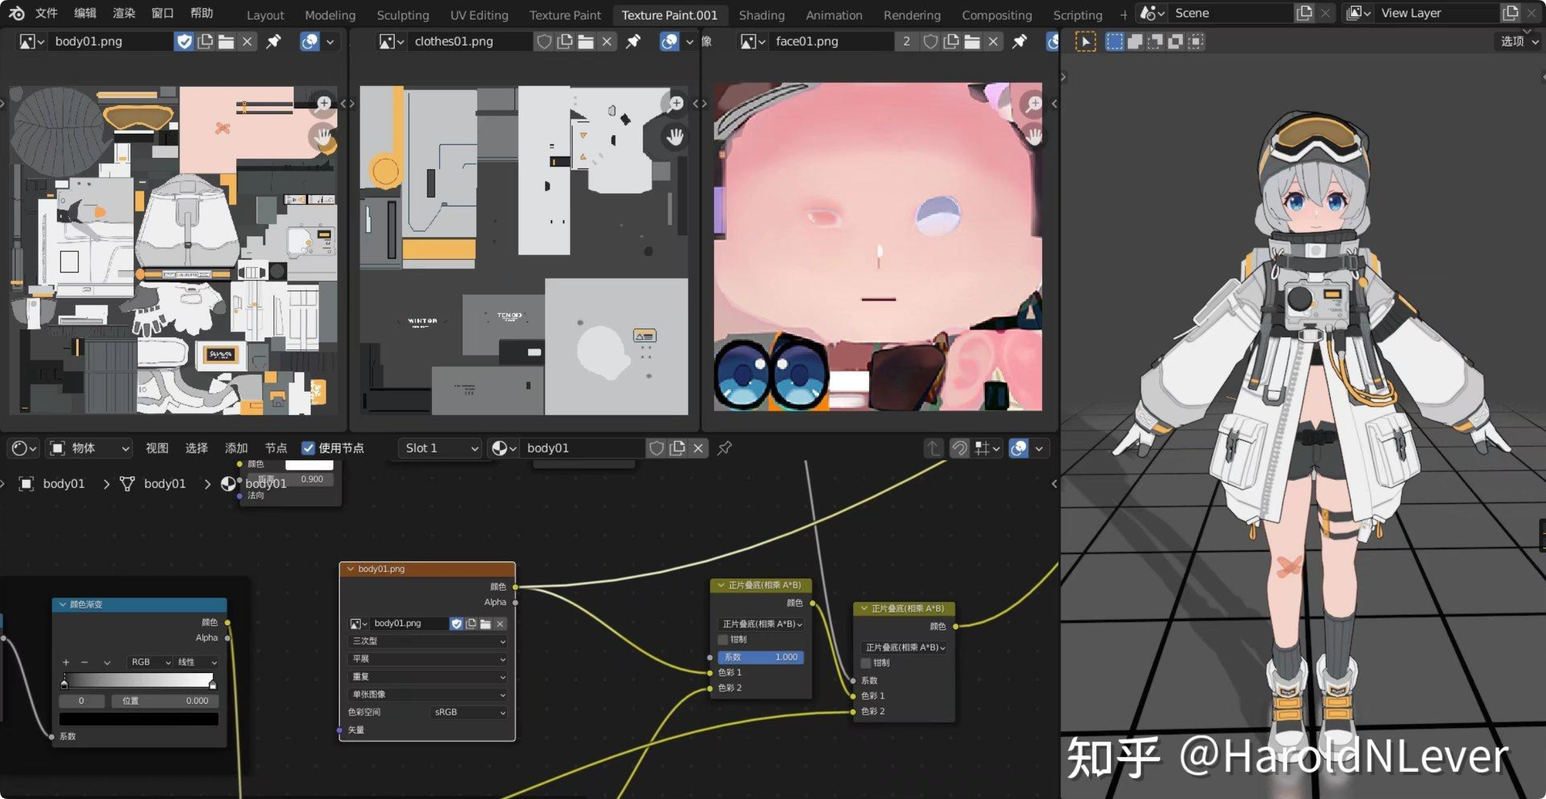The image size is (1546, 799).
Task: Open the 文件 menu
Action: coord(46,13)
